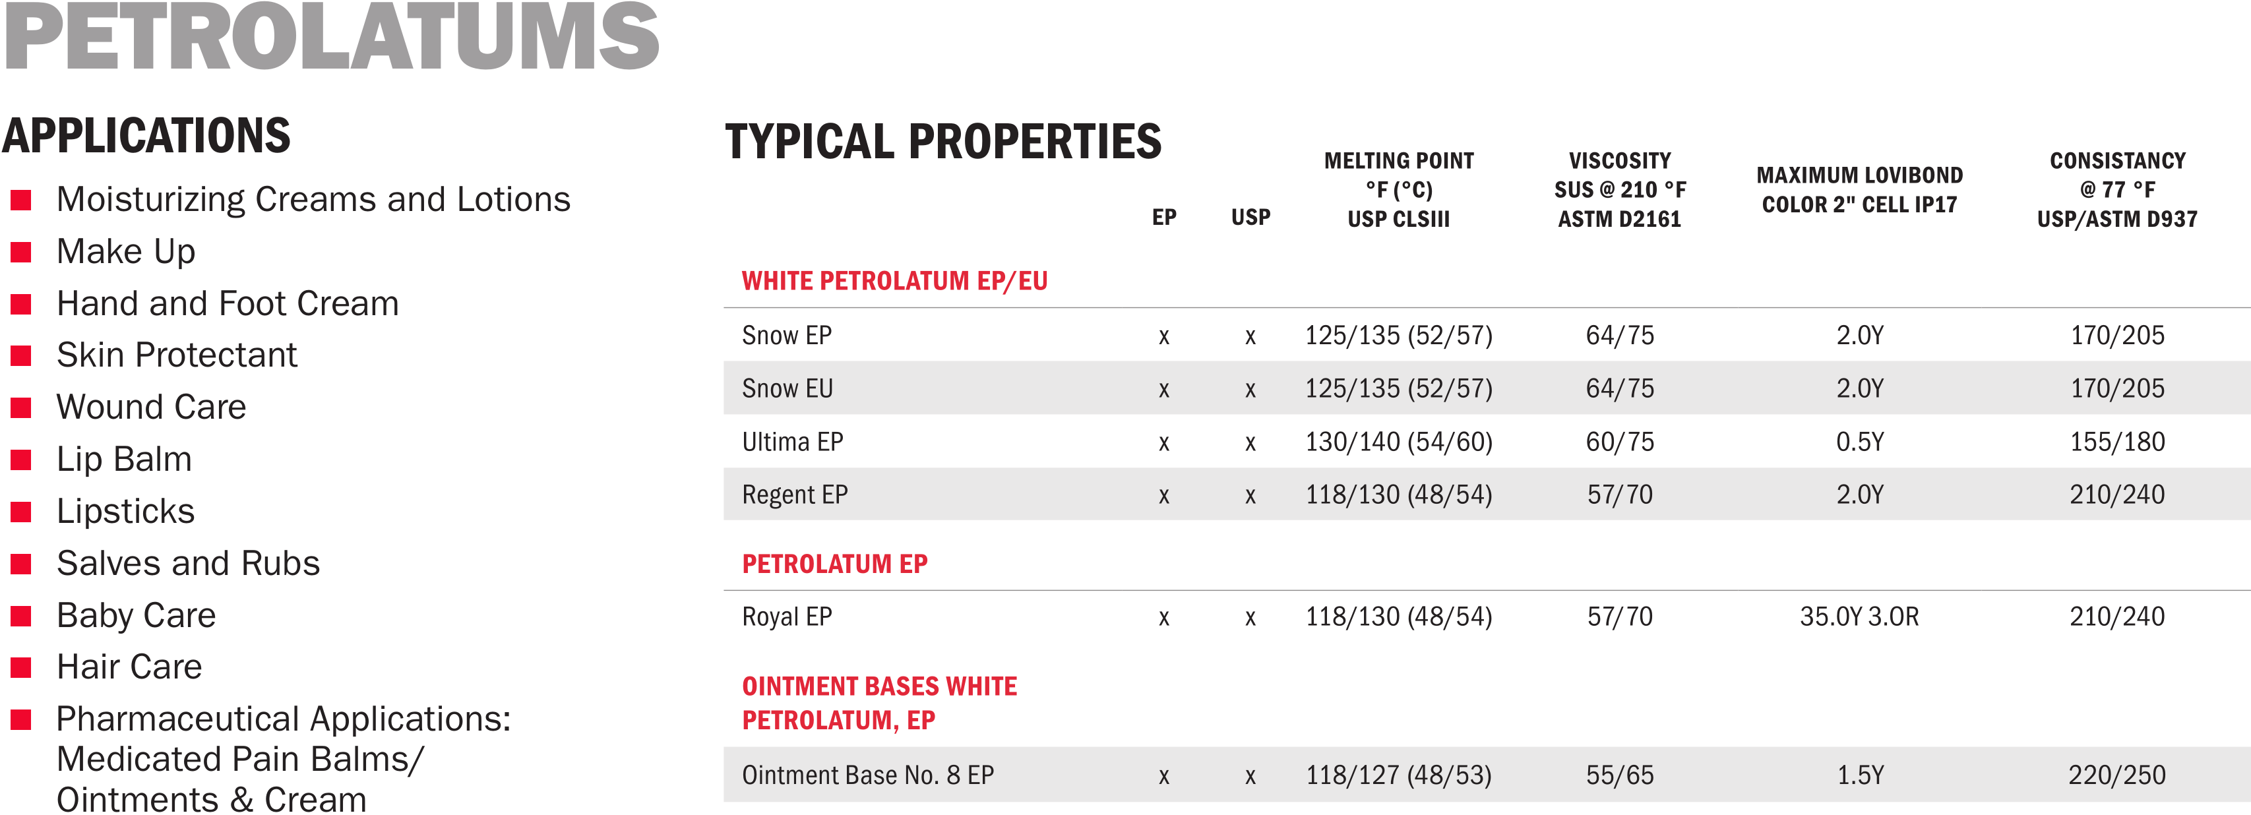Click the red bullet next to Hair Care
Screen dimensions: 2251x815
pos(21,667)
